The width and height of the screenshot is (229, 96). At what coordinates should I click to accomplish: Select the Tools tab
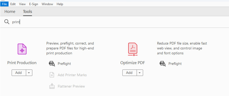[27, 12]
